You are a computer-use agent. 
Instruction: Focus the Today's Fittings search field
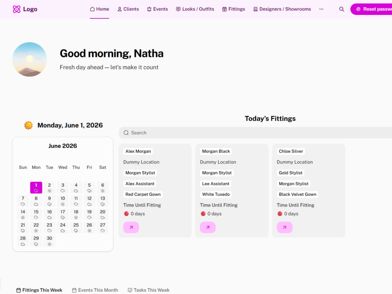point(255,133)
